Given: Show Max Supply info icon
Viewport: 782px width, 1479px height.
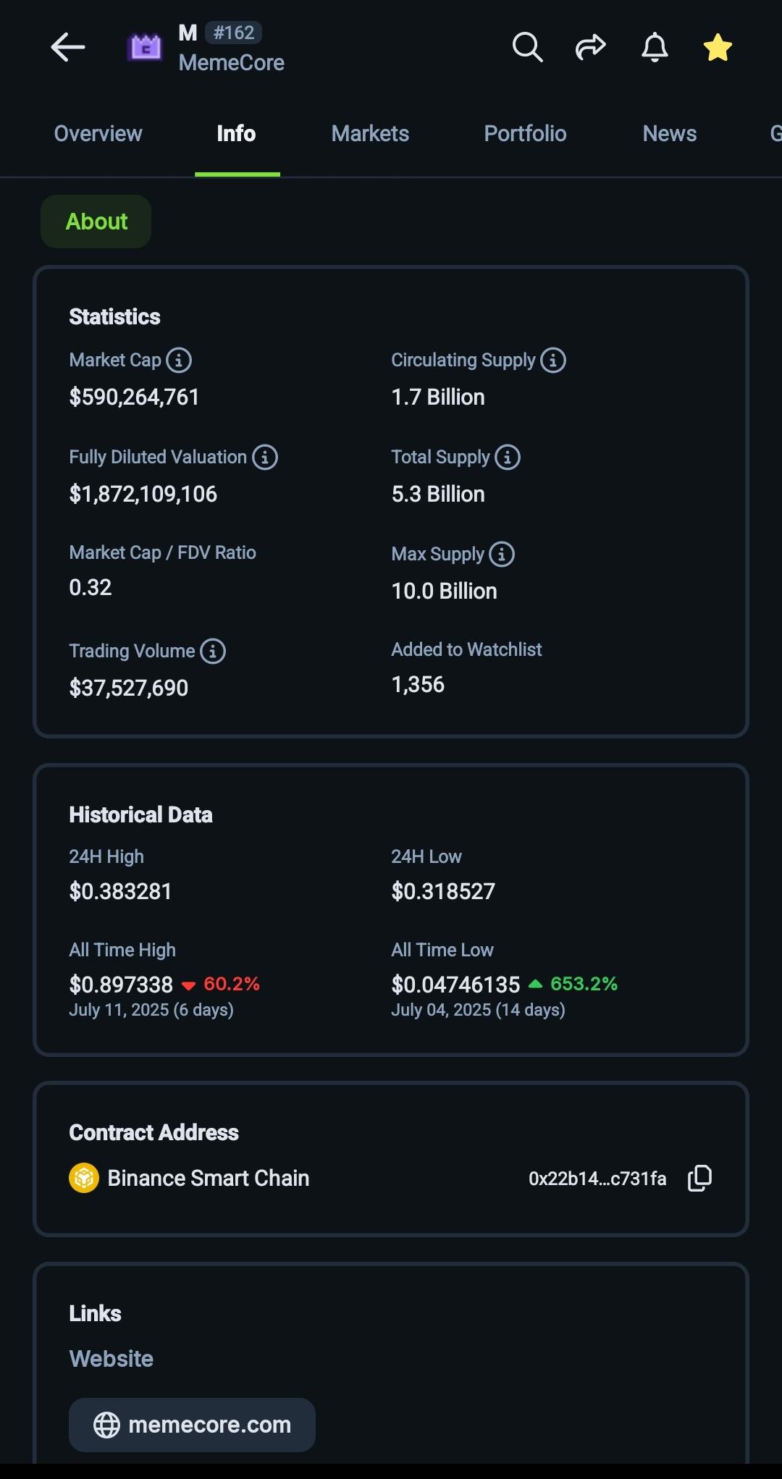Looking at the screenshot, I should tap(502, 554).
